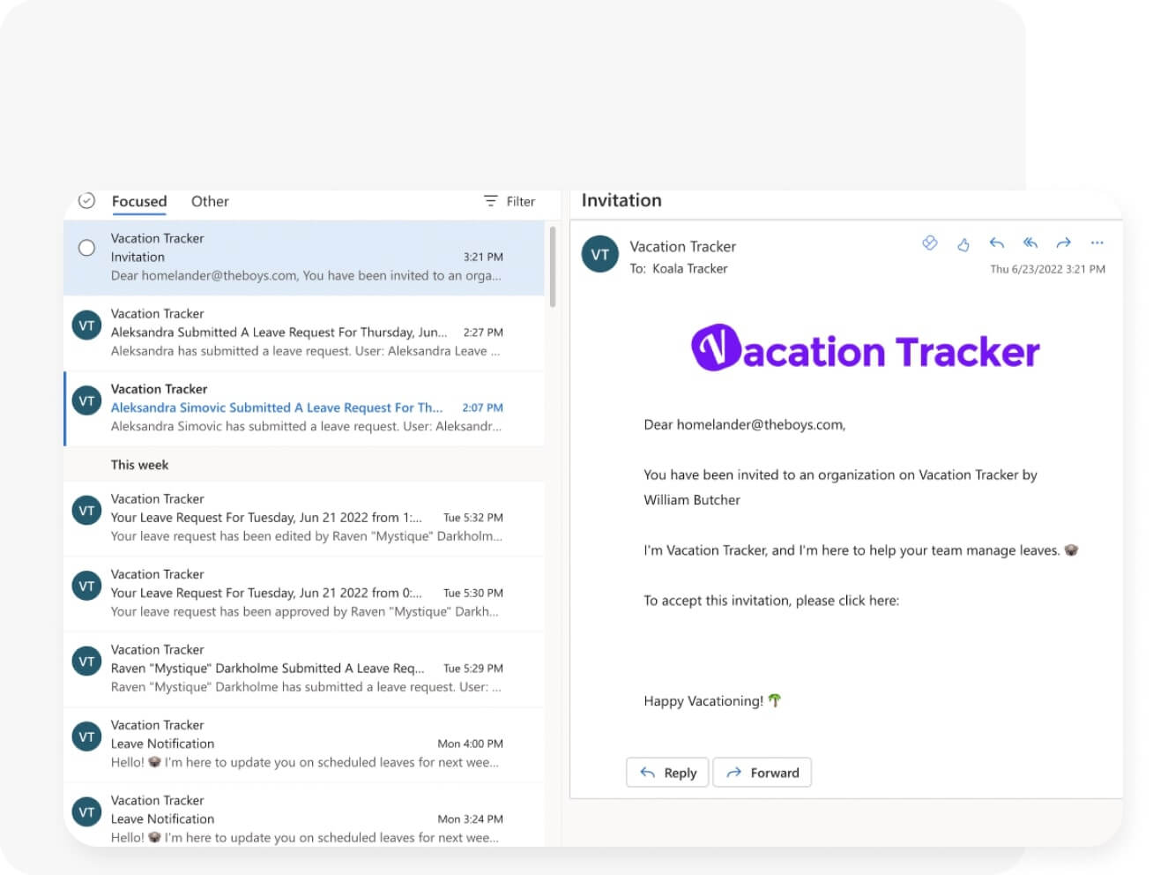Open Raven Darkholme's email from Tue 5:29 PM
Viewport: 1153px width, 882px height.
pos(304,669)
